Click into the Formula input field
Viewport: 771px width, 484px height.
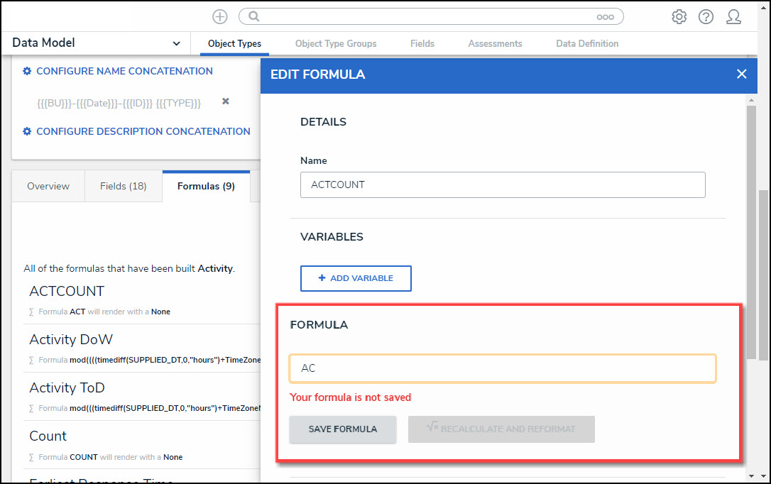tap(502, 368)
